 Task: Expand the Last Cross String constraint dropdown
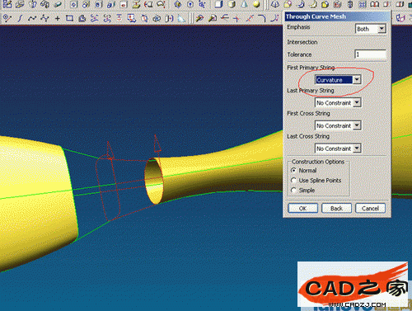coord(338,148)
